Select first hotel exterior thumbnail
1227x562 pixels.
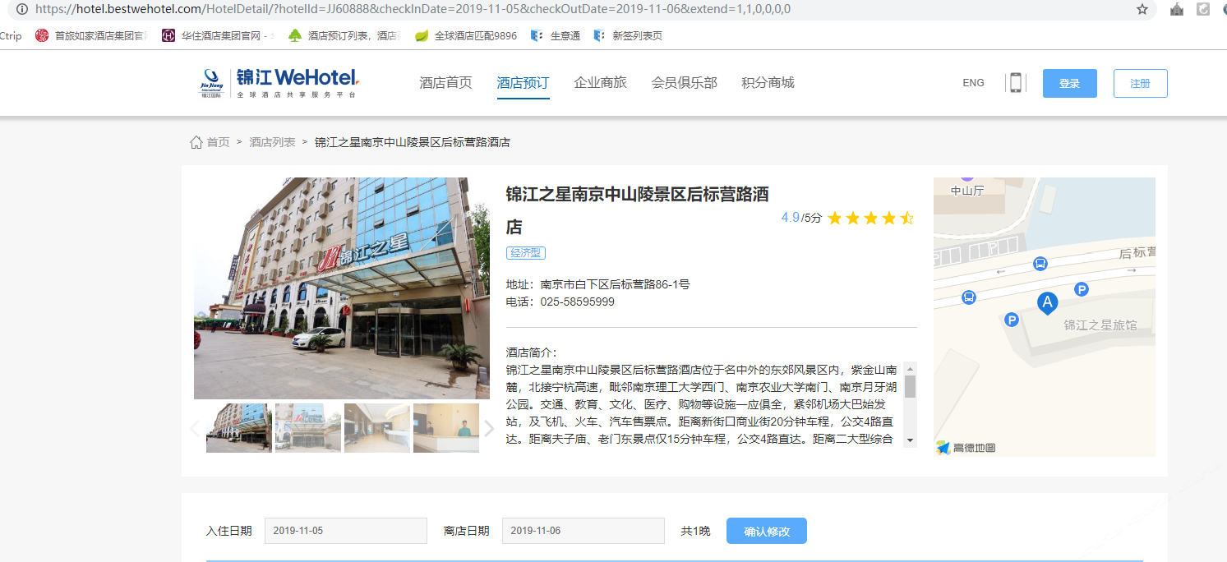click(x=239, y=428)
